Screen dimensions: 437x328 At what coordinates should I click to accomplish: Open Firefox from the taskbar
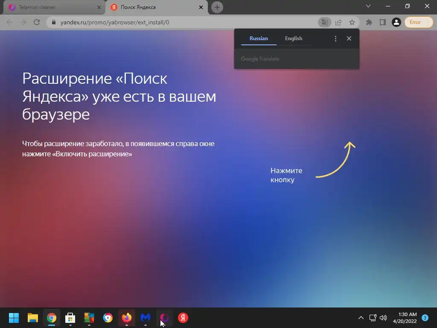click(127, 318)
